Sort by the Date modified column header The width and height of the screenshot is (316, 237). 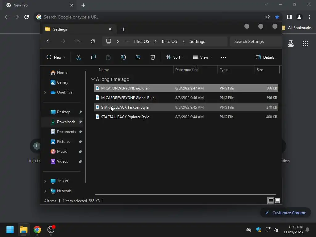pyautogui.click(x=187, y=70)
